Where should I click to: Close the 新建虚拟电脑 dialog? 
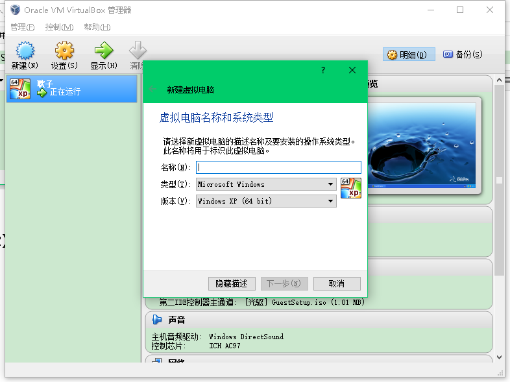(x=352, y=70)
